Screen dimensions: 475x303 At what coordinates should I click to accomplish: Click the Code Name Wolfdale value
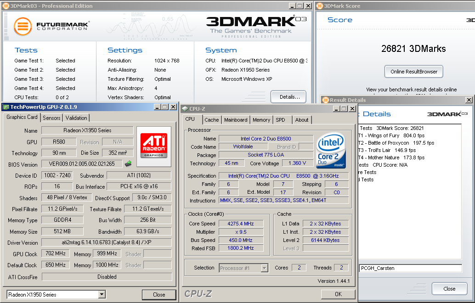tap(243, 146)
